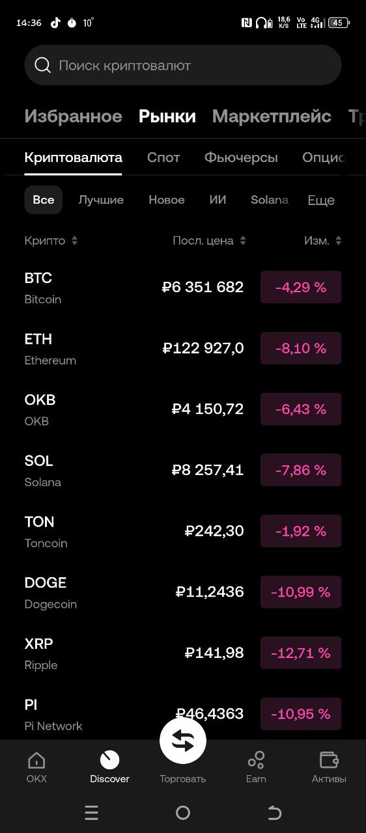Screen dimensions: 366x833
Task: Expand the Еще filter options
Action: [321, 200]
